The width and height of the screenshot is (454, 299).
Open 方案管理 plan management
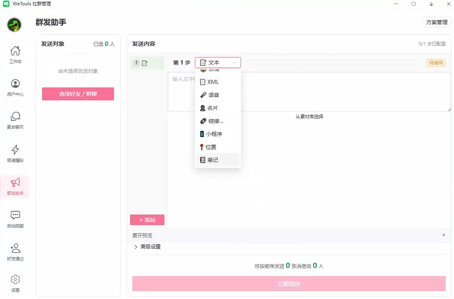pos(436,22)
